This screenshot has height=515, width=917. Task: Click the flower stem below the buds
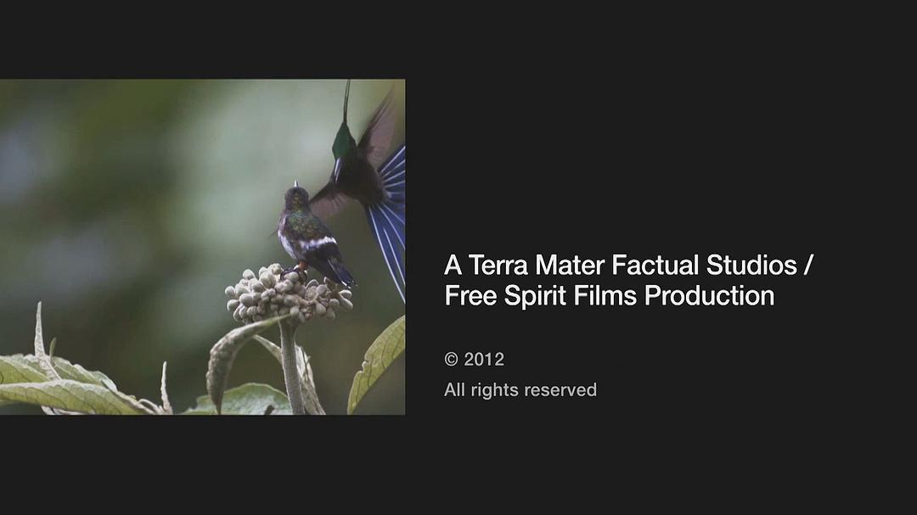(x=291, y=367)
